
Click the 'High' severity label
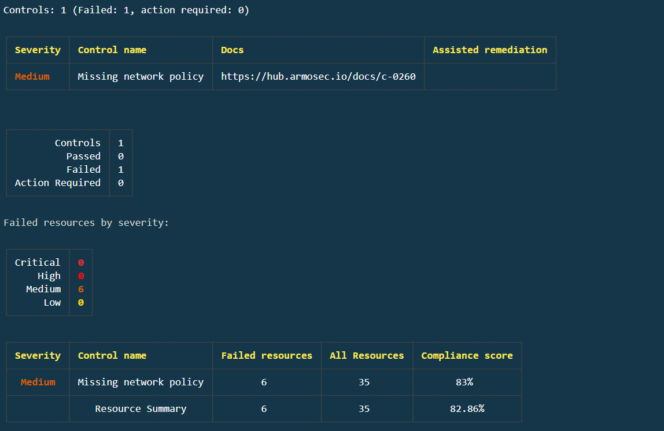pos(49,276)
